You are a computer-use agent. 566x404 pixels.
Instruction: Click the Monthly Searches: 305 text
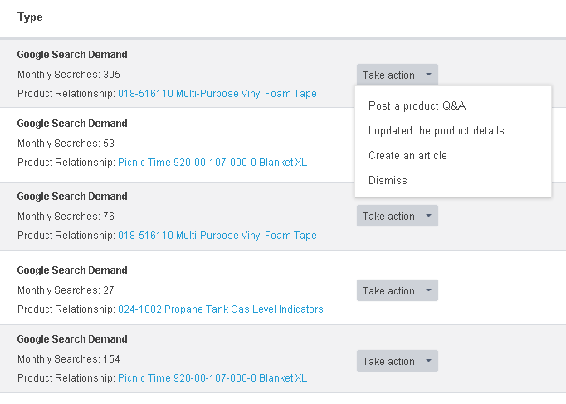pyautogui.click(x=69, y=75)
